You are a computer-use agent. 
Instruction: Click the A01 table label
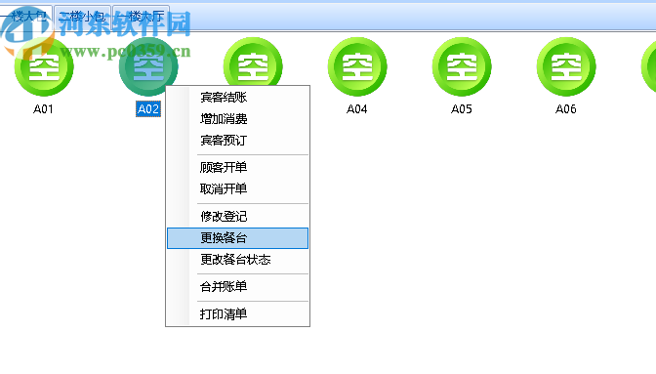point(44,109)
